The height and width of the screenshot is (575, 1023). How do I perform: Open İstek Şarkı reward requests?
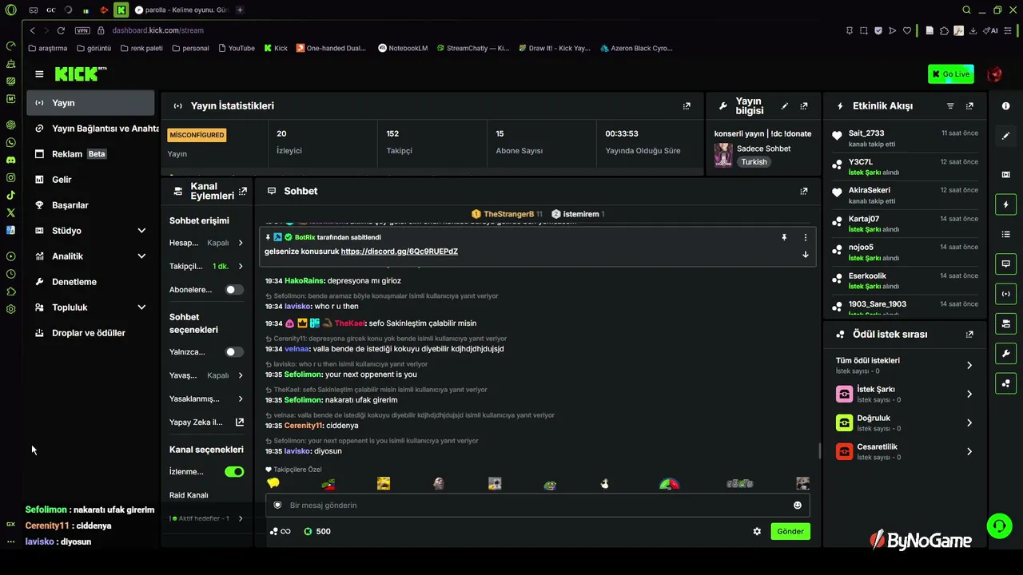pyautogui.click(x=905, y=395)
